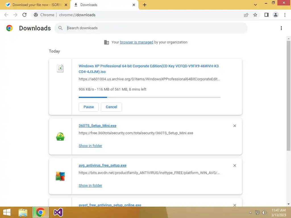Show avg_antivirus_free_setup.exe in folder
Screen dimensions: 291x218
pos(90,185)
